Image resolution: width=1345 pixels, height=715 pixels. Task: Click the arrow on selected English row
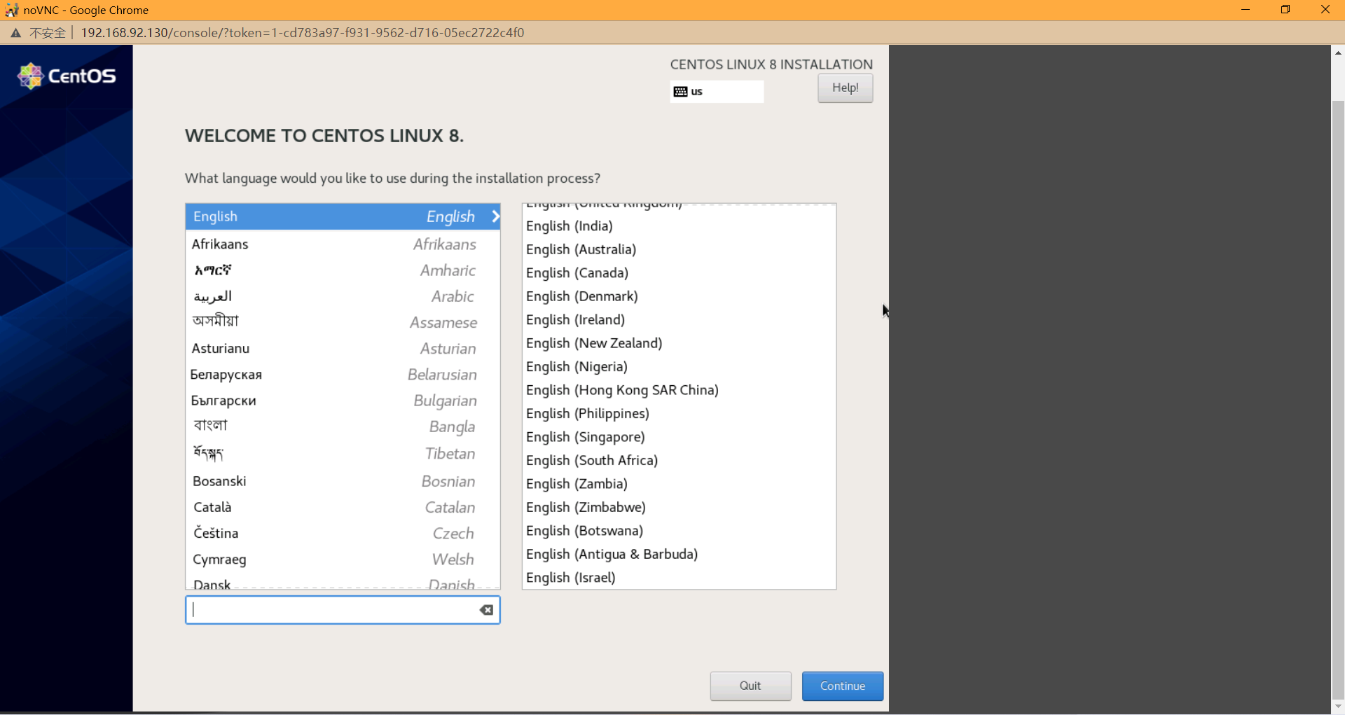[495, 216]
